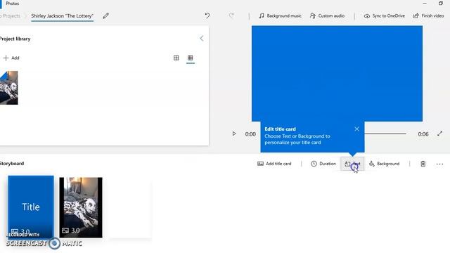
Task: Select dalmatian thumbnail in Project library
Action: pos(8,88)
